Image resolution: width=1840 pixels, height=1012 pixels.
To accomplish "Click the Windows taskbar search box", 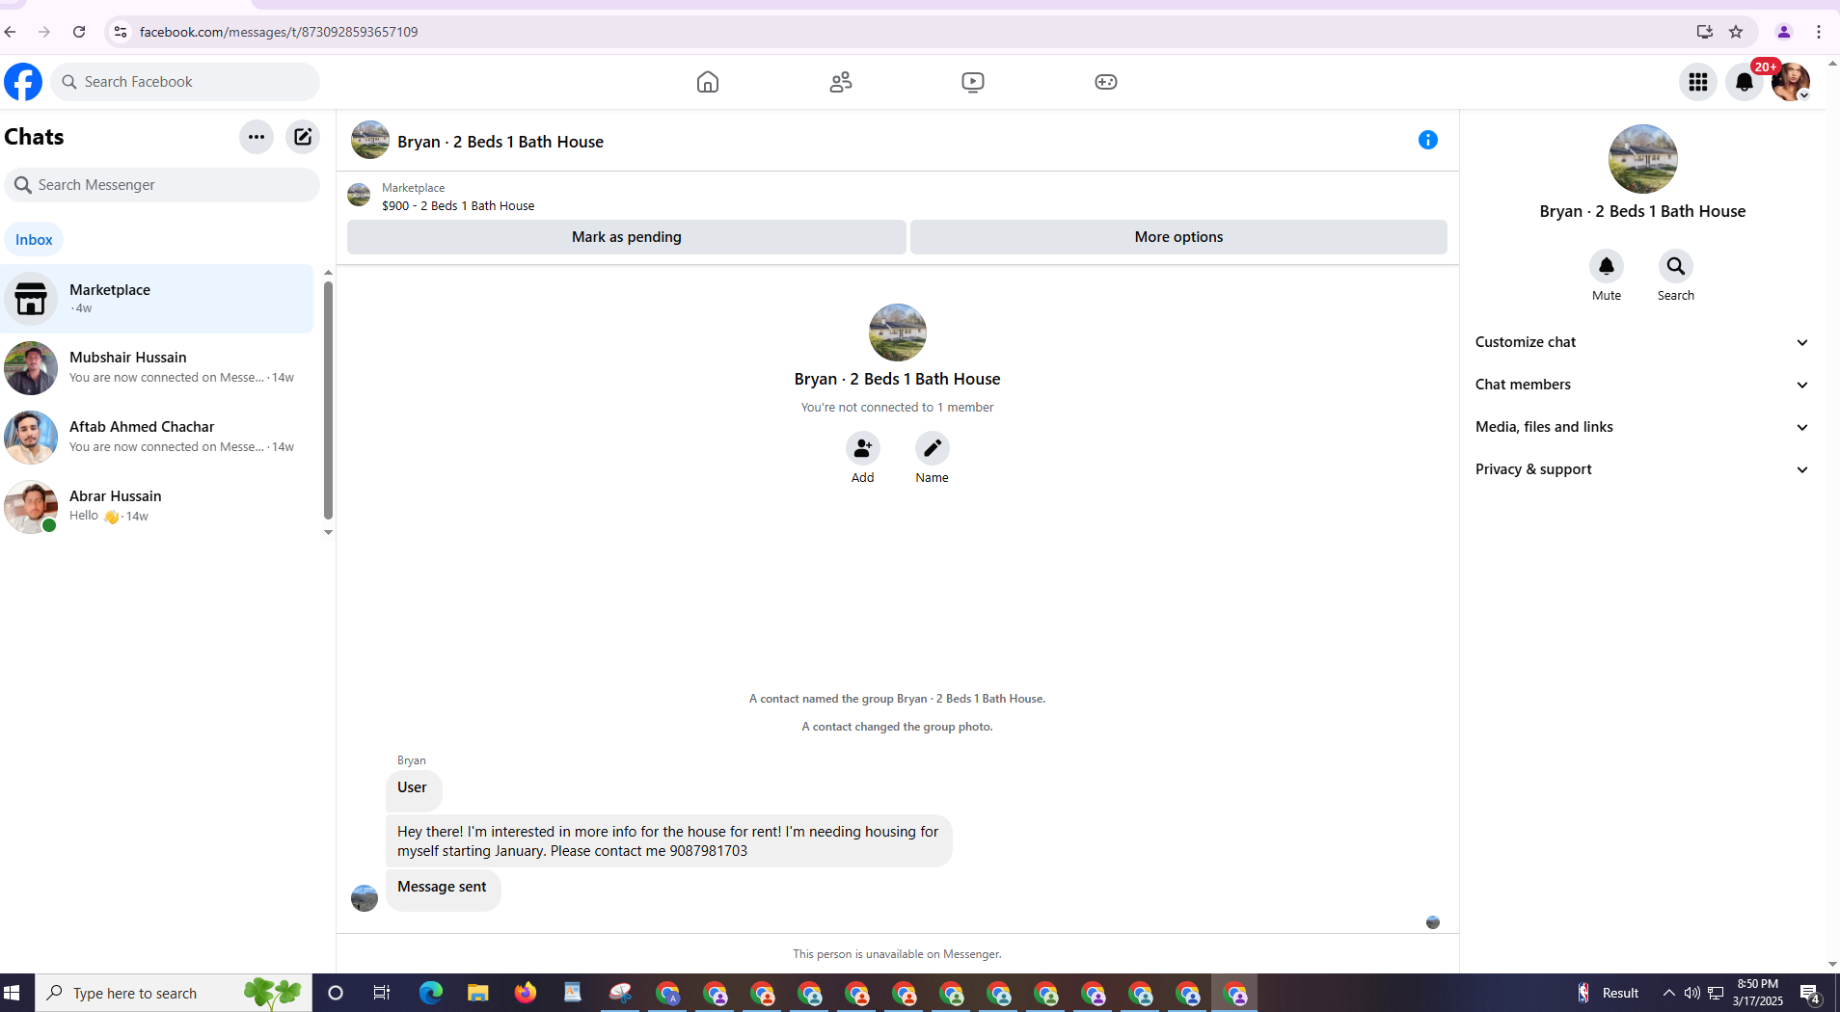I will [175, 993].
